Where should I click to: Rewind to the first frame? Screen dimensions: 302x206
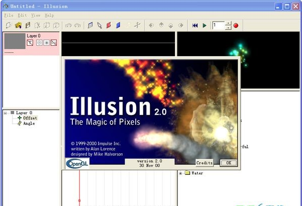click(195, 26)
